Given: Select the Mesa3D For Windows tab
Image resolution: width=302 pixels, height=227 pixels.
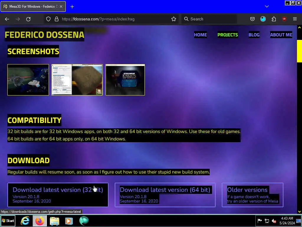Looking at the screenshot, I should 33,7.
